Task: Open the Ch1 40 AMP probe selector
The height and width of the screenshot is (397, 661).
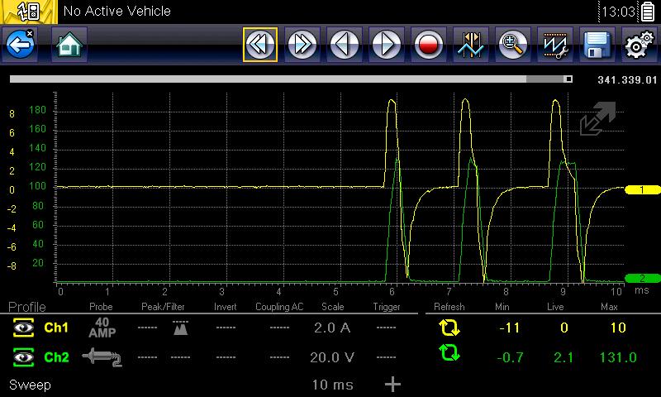Action: pos(100,328)
